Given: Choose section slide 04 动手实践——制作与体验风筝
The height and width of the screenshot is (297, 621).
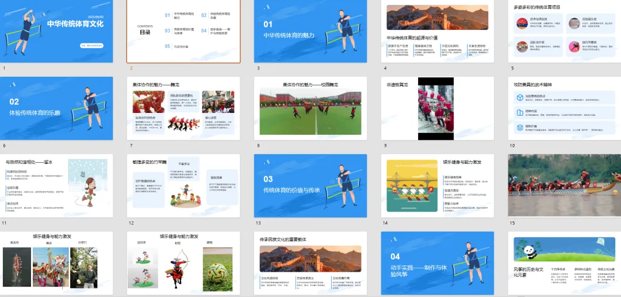Looking at the screenshot, I should (438, 263).
